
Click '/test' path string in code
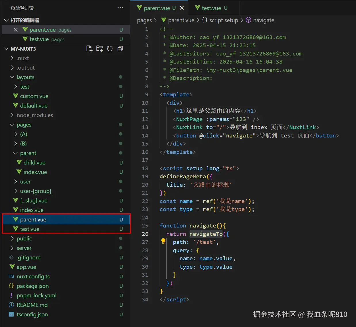204,242
